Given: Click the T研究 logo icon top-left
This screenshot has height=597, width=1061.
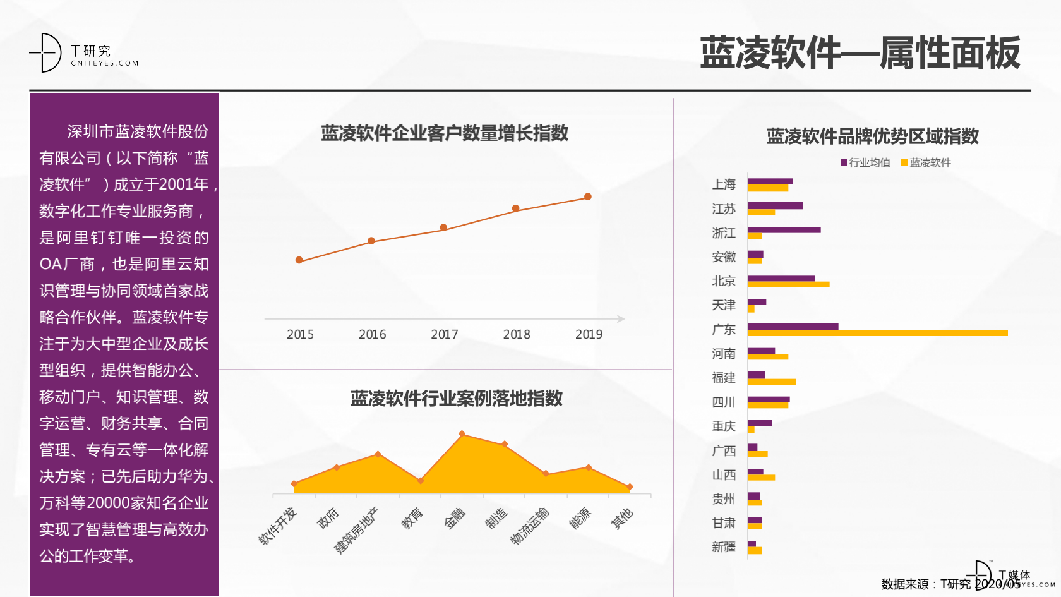Looking at the screenshot, I should click(x=45, y=53).
